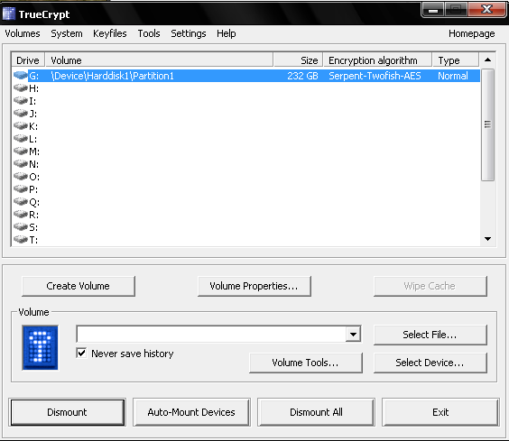509x441 pixels.
Task: Click Auto-Mount Devices button
Action: click(x=191, y=412)
